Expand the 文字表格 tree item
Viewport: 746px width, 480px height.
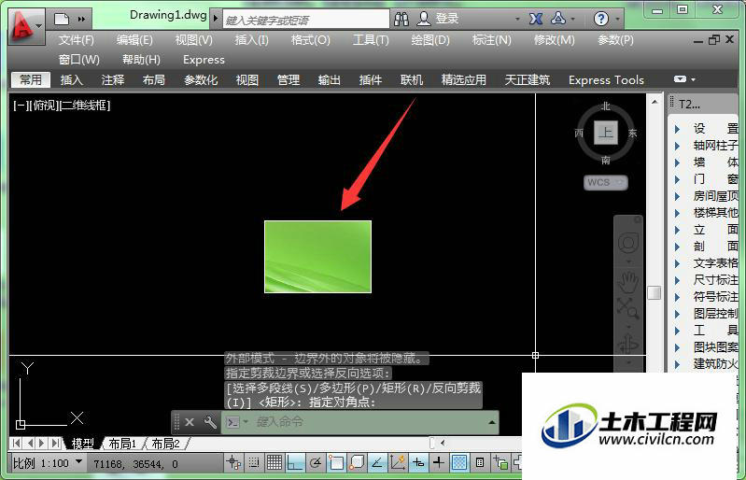pyautogui.click(x=678, y=263)
